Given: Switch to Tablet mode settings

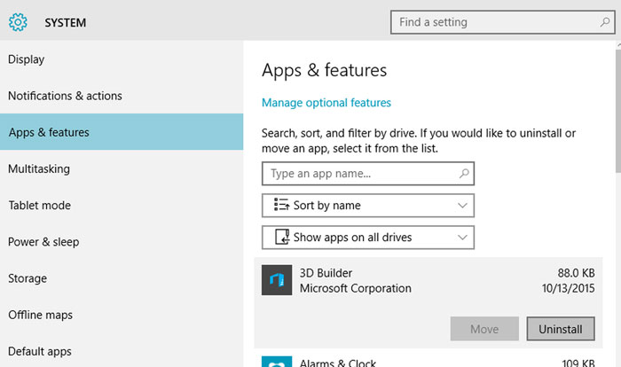Looking at the screenshot, I should coord(39,205).
